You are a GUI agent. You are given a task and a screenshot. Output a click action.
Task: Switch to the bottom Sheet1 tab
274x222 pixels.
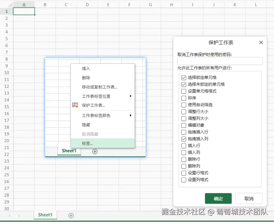coord(45,215)
